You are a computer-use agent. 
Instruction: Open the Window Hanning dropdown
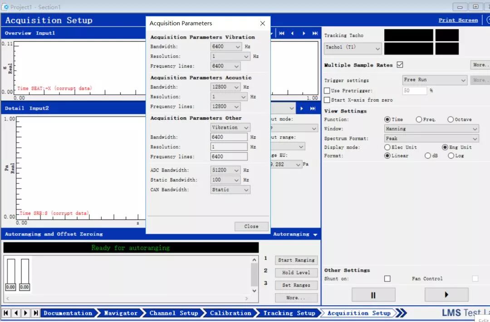pos(431,129)
